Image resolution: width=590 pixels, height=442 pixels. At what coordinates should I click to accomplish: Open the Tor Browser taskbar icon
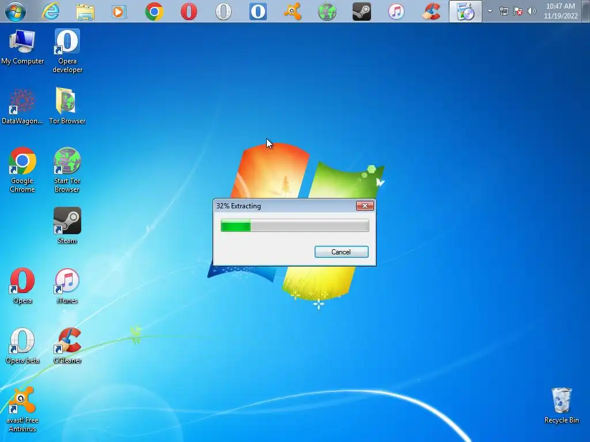(327, 12)
